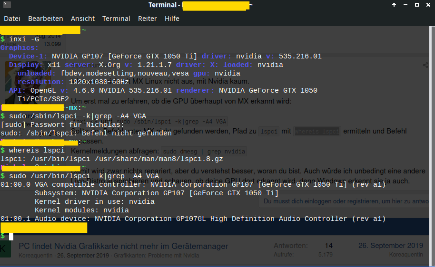
Task: Click the 'Graphics:' heading text
Action: click(20, 48)
